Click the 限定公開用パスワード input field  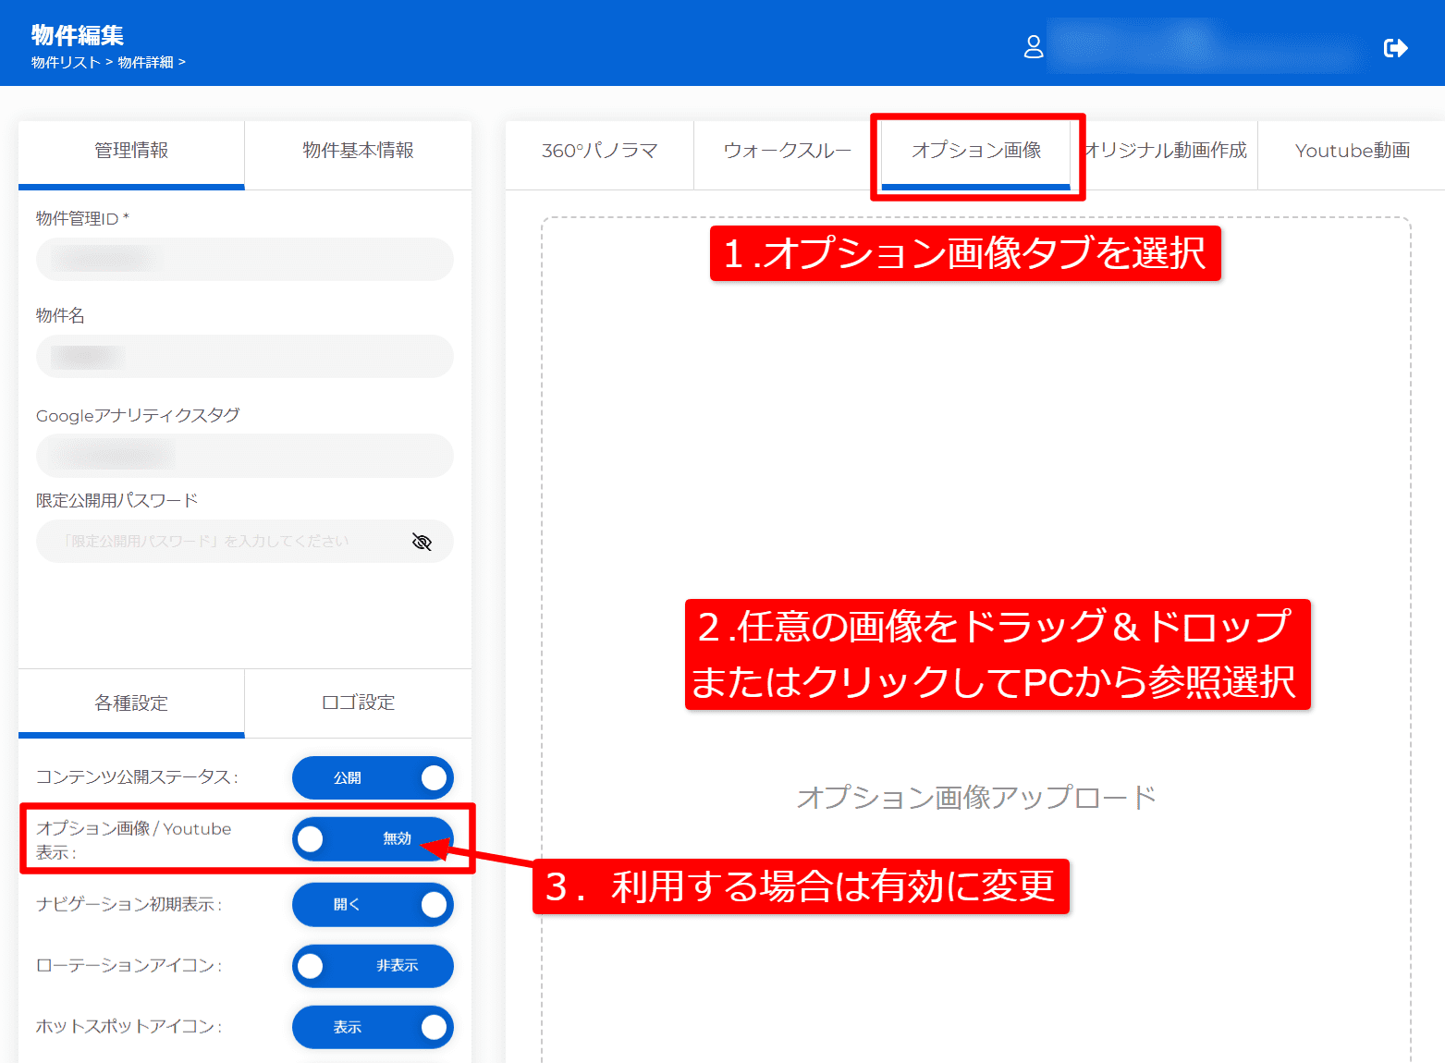[222, 542]
